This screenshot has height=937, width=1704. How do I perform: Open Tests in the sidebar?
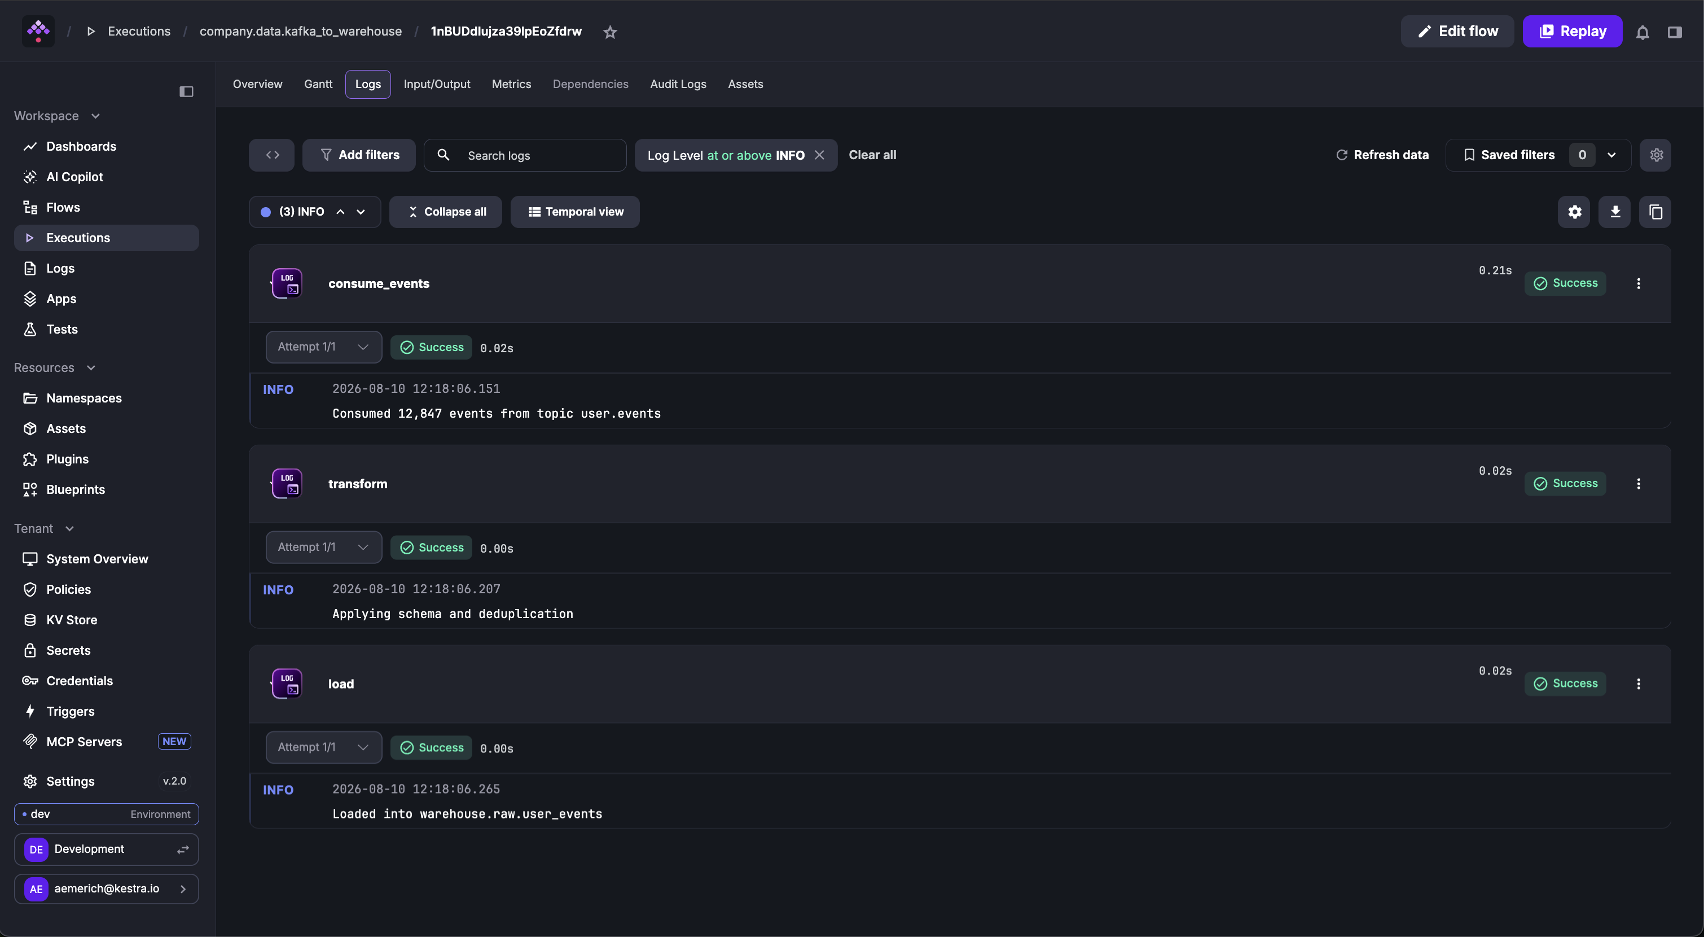[107, 329]
